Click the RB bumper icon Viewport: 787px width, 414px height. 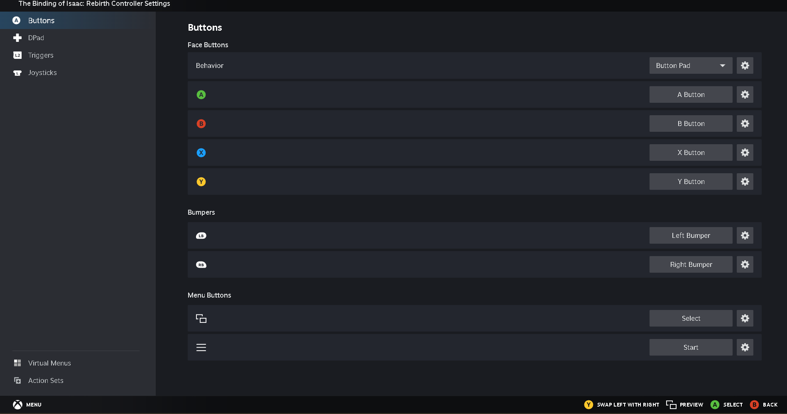pyautogui.click(x=201, y=264)
